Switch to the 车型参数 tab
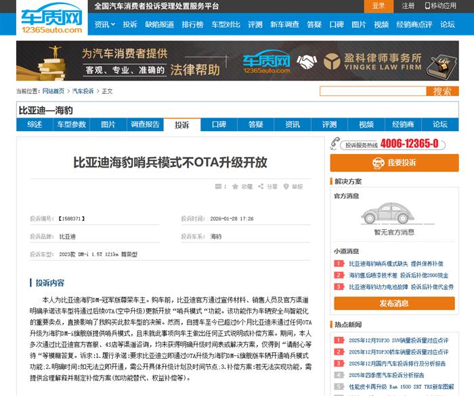 (x=71, y=124)
